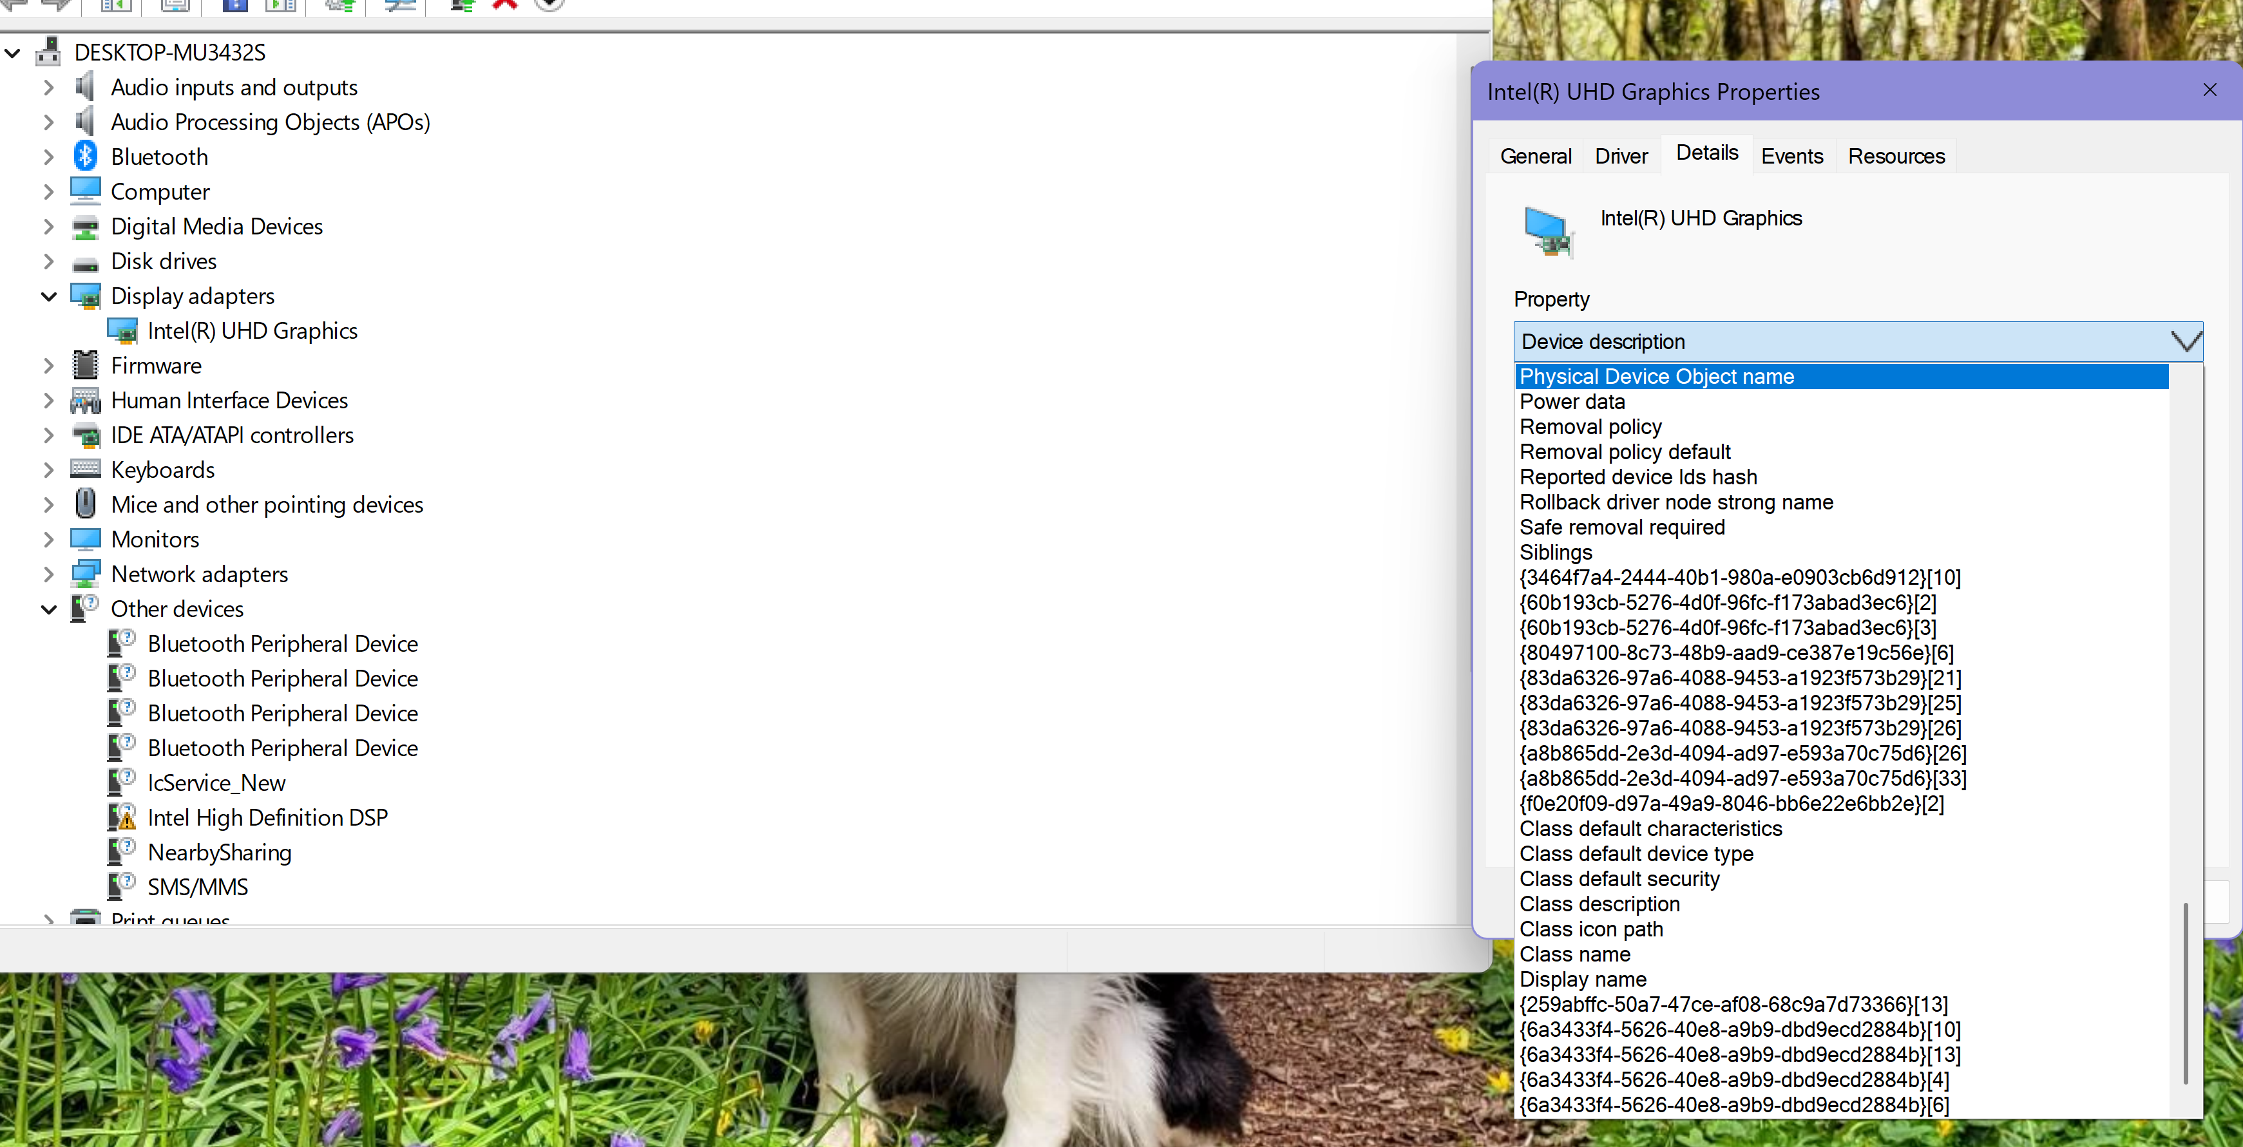Switch to the Driver tab

tap(1621, 156)
